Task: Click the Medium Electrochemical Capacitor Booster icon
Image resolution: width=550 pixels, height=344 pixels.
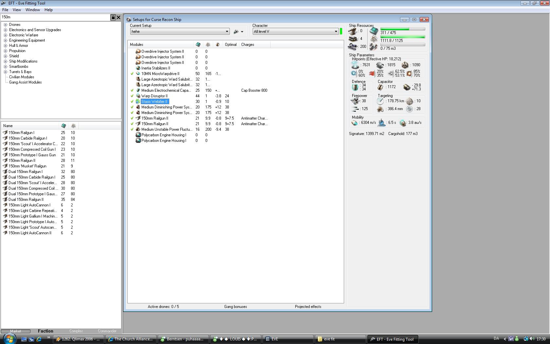Action: (x=138, y=90)
